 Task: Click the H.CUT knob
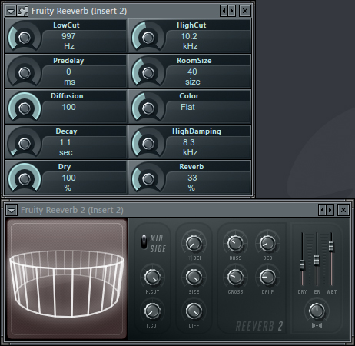152,277
